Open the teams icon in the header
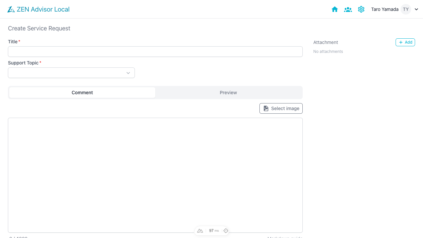The image size is (423, 238). (x=348, y=9)
